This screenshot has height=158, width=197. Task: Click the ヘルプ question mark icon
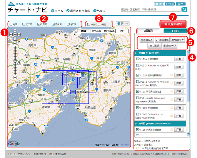pos(95,11)
